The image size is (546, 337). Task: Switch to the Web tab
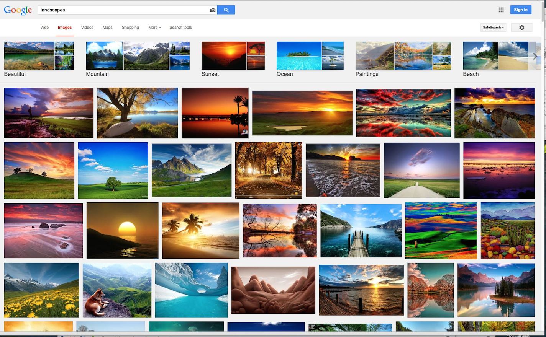pos(44,28)
